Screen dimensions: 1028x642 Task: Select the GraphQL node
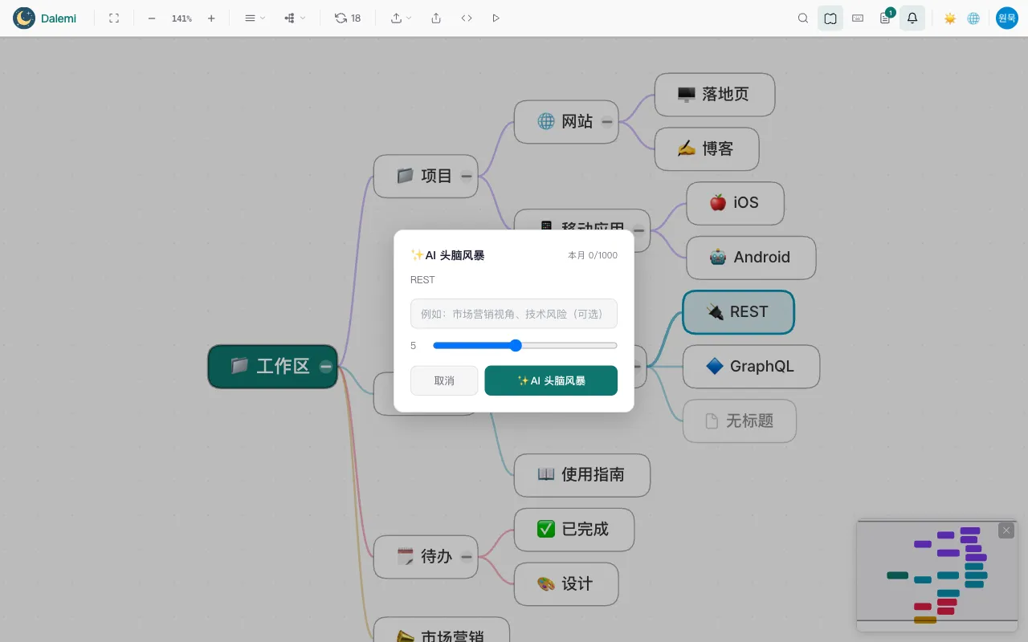point(751,367)
